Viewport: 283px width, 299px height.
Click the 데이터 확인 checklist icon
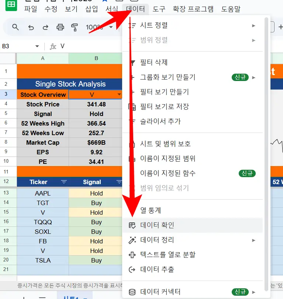point(132,225)
